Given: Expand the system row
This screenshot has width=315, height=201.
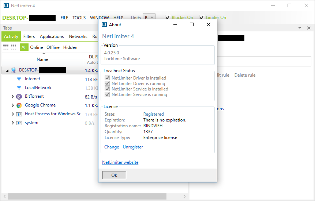Looking at the screenshot, I should [13, 123].
